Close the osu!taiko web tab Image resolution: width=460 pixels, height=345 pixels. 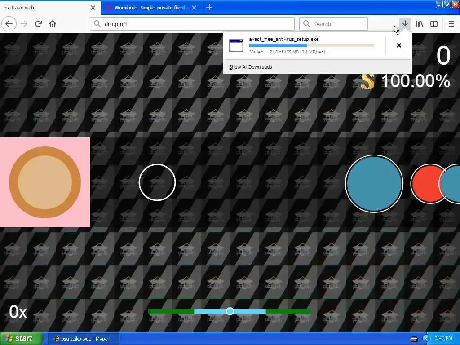click(x=93, y=8)
